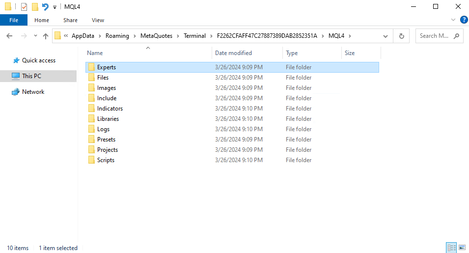This screenshot has width=469, height=253.
Task: Click the Experts folder name
Action: 107,67
